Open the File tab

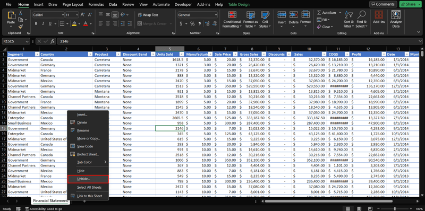tap(8, 4)
